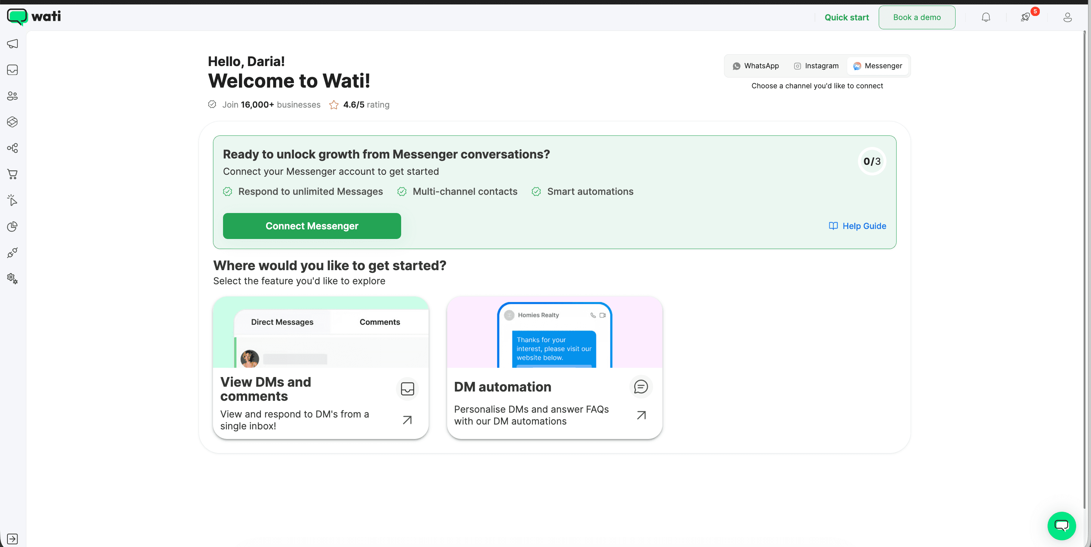The image size is (1091, 547).
Task: Open user profile icon
Action: click(x=1067, y=17)
